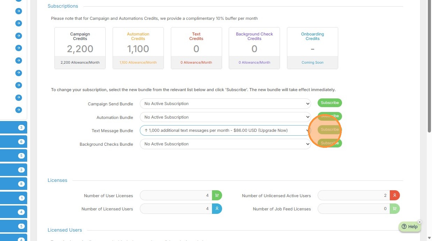
Task: Dismiss the Help widget with its small X
Action: [x=419, y=222]
